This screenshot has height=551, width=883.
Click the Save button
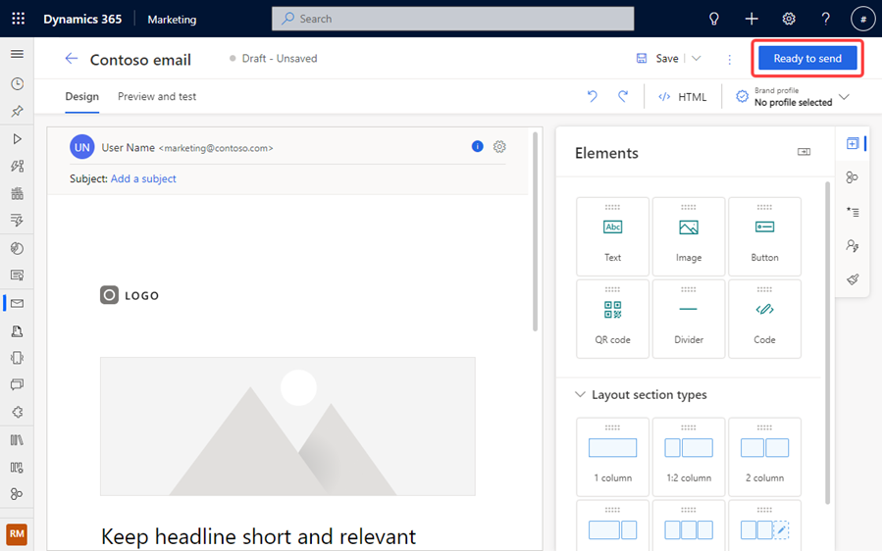[x=657, y=59]
